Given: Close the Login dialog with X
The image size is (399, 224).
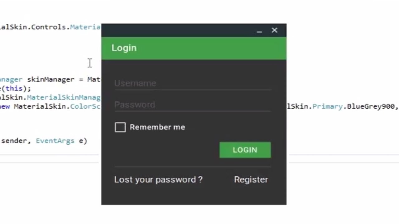Looking at the screenshot, I should (274, 30).
